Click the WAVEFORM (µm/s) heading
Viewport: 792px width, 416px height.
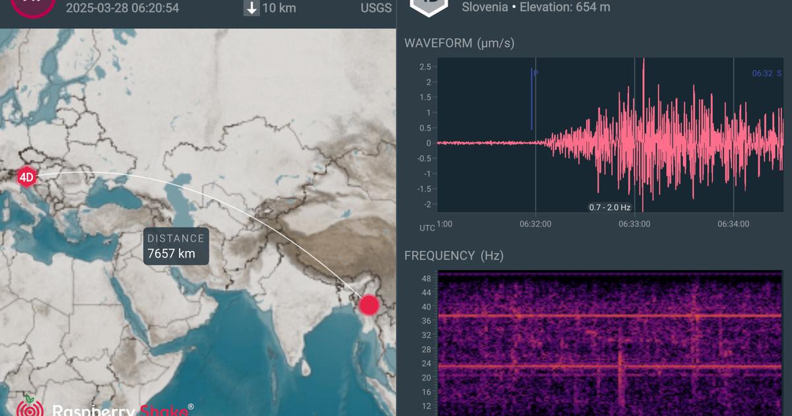point(459,44)
